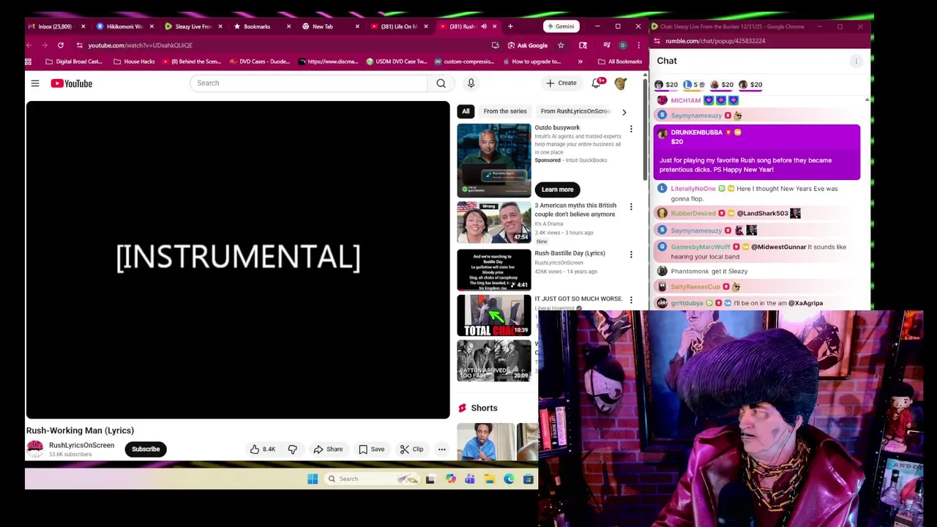Screen dimensions: 937x527
Task: Click the youtube.com address bar URL
Action: point(140,45)
